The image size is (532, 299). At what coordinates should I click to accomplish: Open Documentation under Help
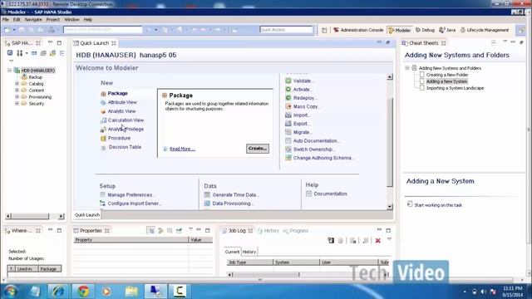[x=330, y=194]
